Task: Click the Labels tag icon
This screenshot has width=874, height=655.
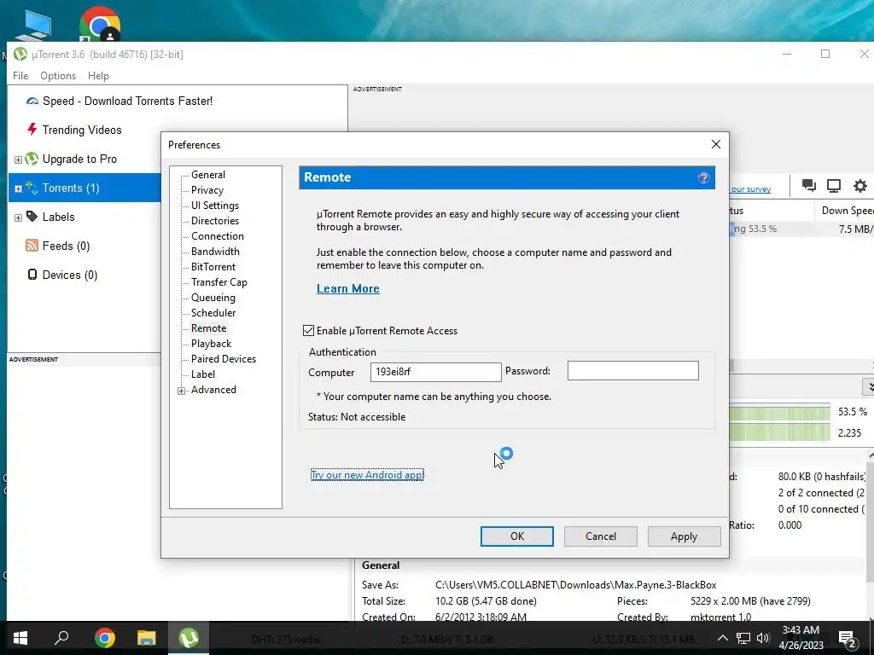Action: point(32,217)
